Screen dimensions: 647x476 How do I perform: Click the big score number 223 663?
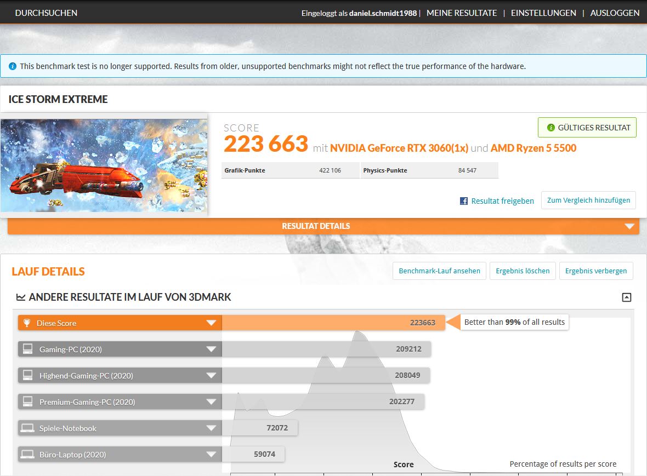266,144
